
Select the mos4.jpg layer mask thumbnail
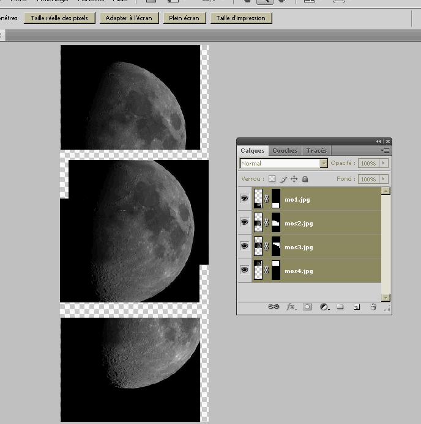pos(276,270)
